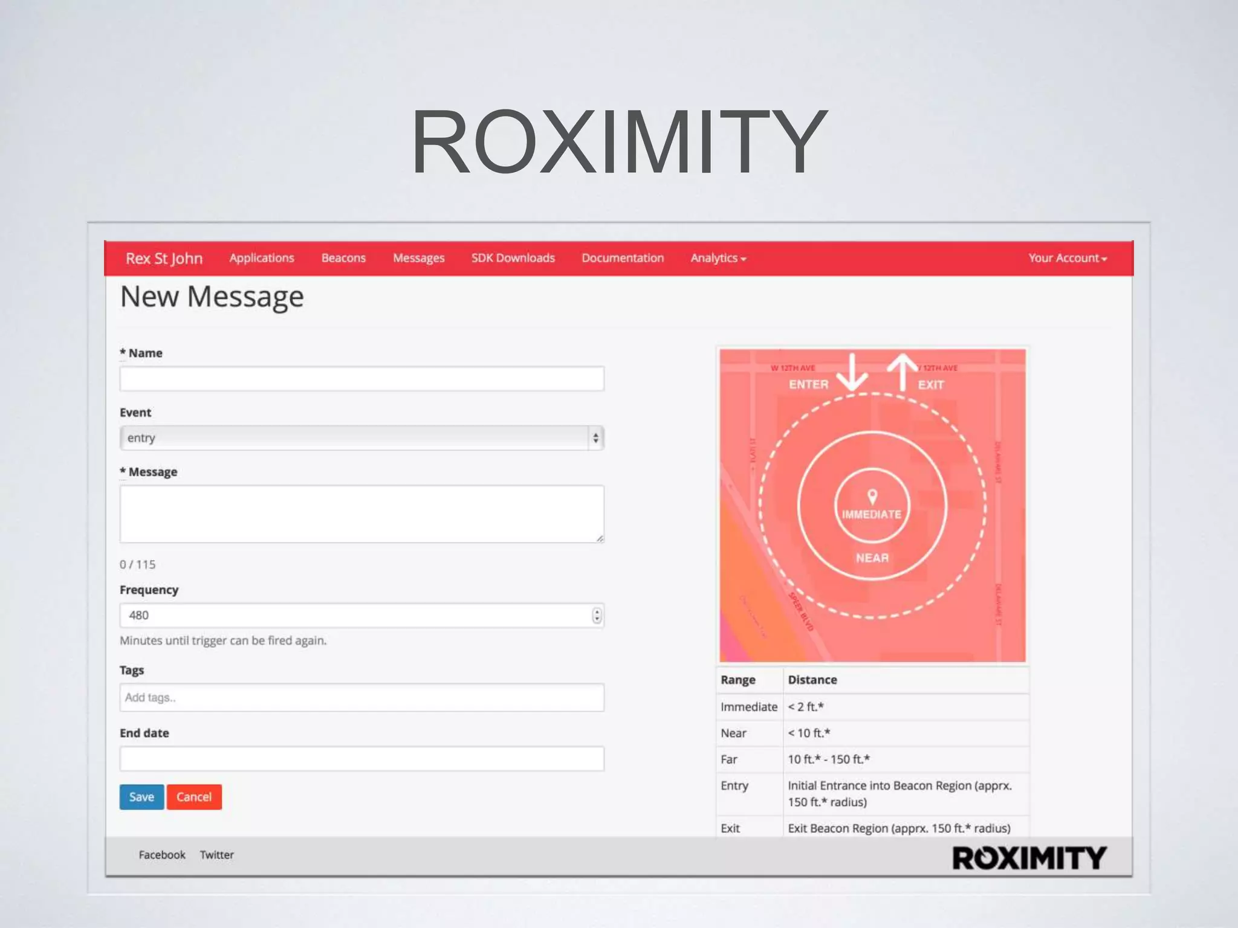1238x928 pixels.
Task: Click the "NEAR" label in diagram
Action: 872,558
